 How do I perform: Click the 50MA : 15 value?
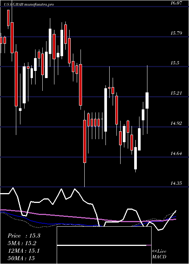(21, 258)
